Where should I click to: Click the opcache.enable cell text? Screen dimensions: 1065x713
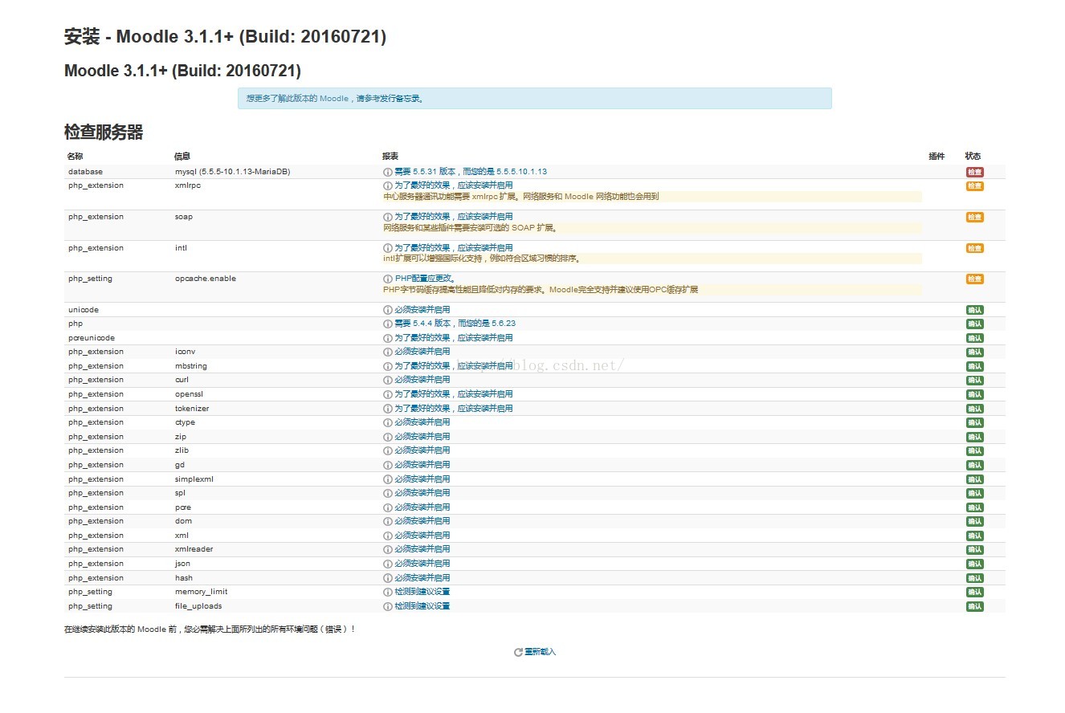[206, 279]
